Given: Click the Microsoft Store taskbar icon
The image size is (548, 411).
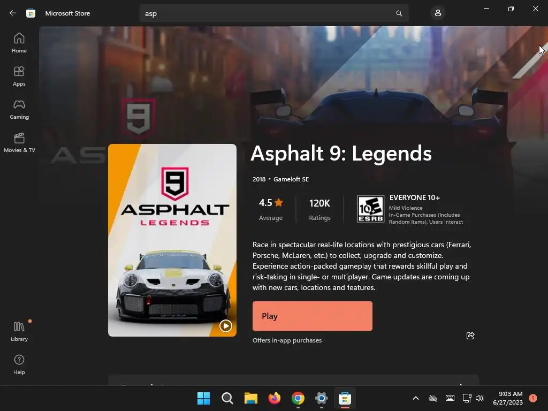Looking at the screenshot, I should [345, 398].
